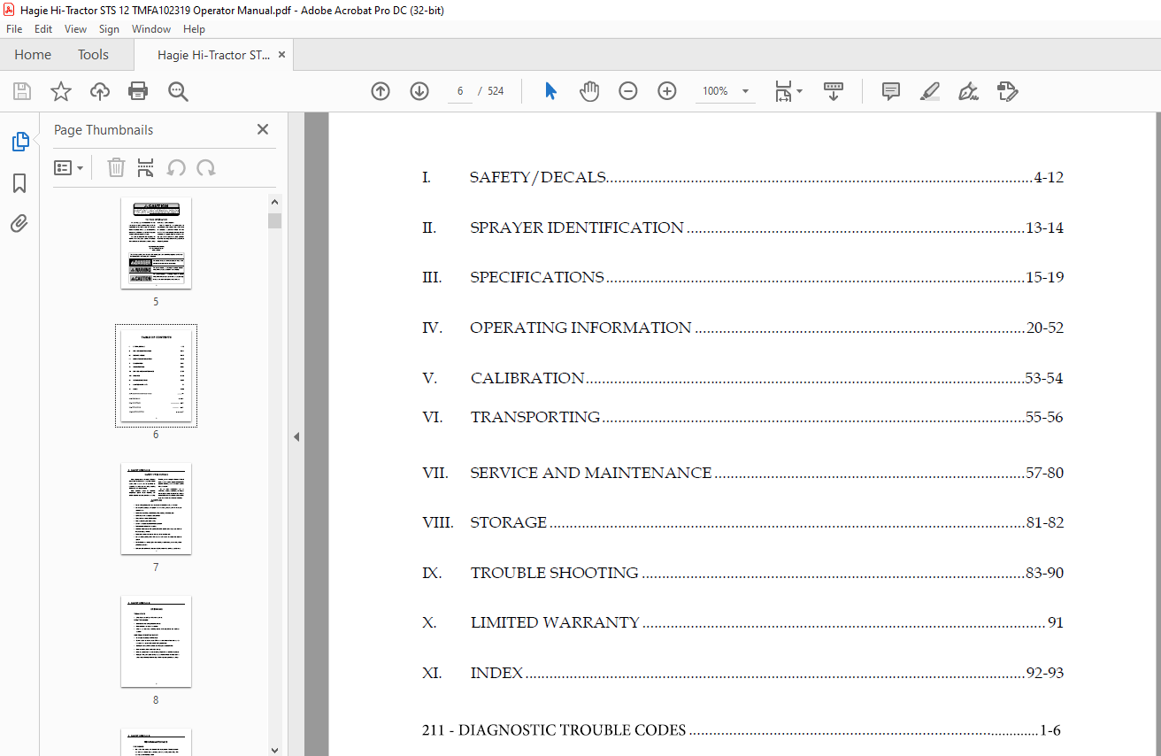1161x756 pixels.
Task: Click the Page Thumbnails panel title
Action: [x=104, y=129]
